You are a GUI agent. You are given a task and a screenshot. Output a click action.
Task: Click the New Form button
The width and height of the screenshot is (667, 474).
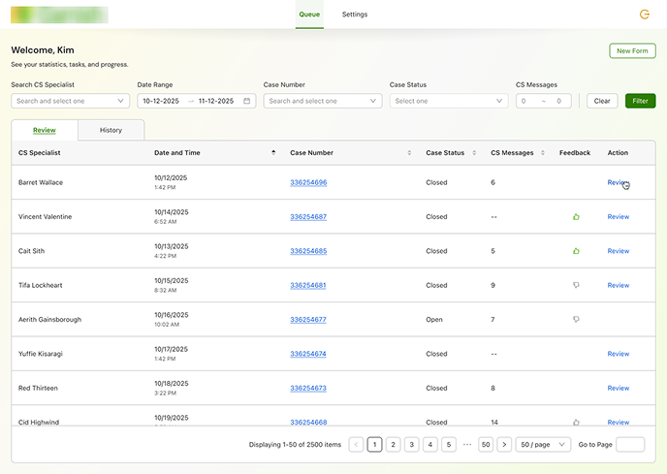pyautogui.click(x=632, y=50)
